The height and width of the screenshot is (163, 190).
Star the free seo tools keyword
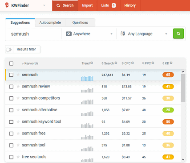click(x=18, y=157)
